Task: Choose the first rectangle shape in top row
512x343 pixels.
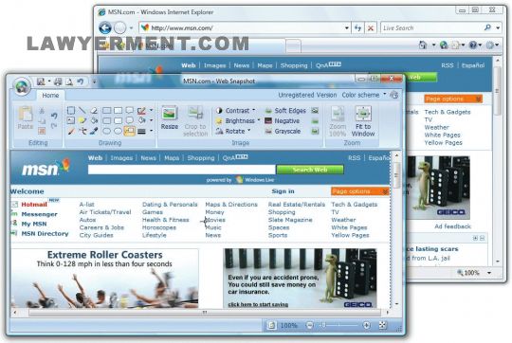Action: [106, 110]
